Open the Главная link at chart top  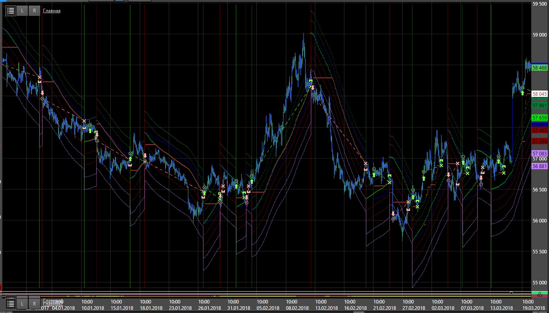pos(52,11)
